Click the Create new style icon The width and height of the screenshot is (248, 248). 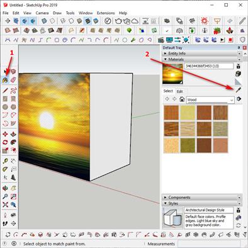point(239,218)
